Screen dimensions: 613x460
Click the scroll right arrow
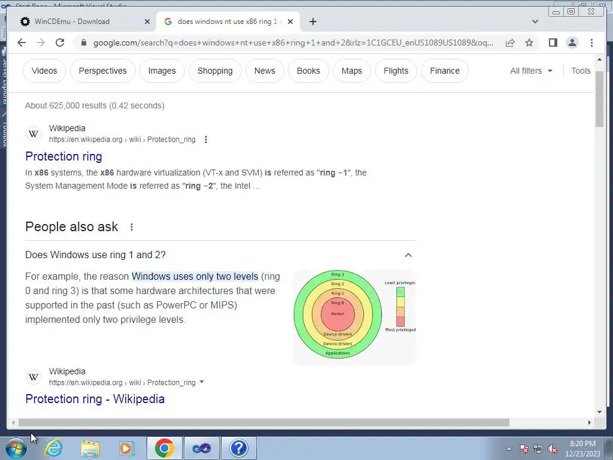[590, 422]
